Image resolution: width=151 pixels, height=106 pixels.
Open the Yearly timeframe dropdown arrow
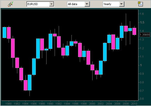click(122, 4)
